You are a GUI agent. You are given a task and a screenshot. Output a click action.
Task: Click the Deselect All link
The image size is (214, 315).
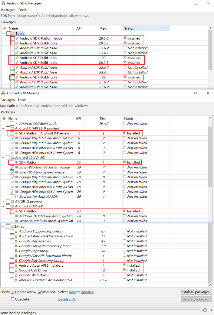[67, 299]
